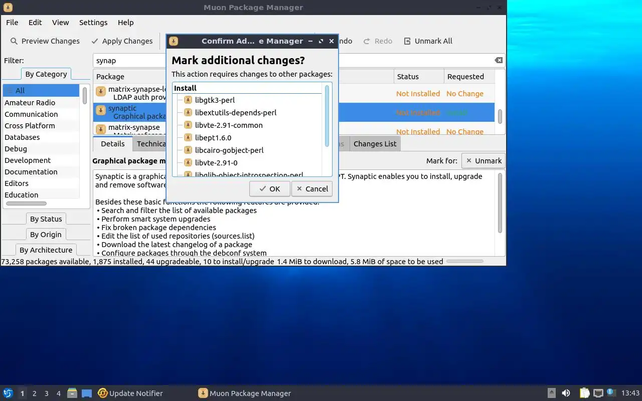The image size is (642, 401).
Task: Select the Amateur Radio category
Action: coord(41,102)
